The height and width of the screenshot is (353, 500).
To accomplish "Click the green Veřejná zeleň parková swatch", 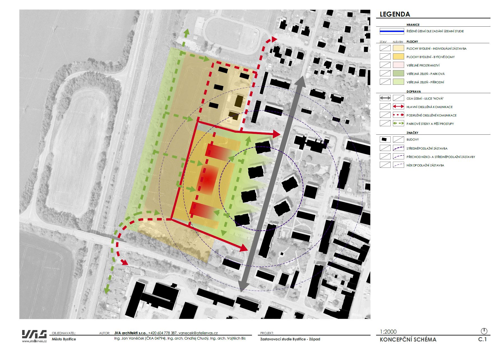I will (398, 74).
